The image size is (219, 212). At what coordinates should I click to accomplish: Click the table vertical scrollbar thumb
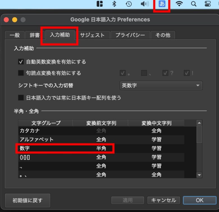[x=199, y=134]
